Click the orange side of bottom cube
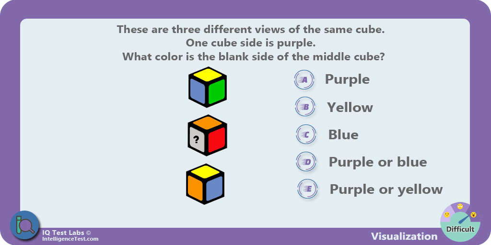This screenshot has height=245, width=491. [x=196, y=189]
